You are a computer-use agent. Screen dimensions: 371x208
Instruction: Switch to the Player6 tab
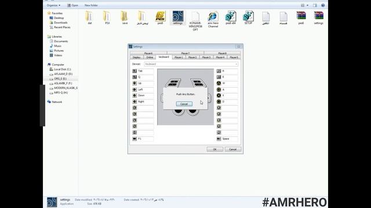tap(148, 53)
